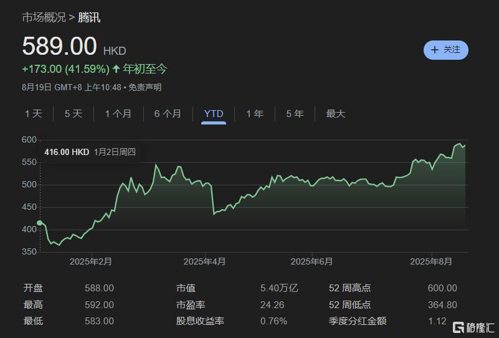
Task: Click the 市值 value 5.40万亿
Action: 279,288
